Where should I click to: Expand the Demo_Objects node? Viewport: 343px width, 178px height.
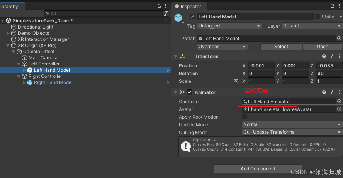click(8, 33)
